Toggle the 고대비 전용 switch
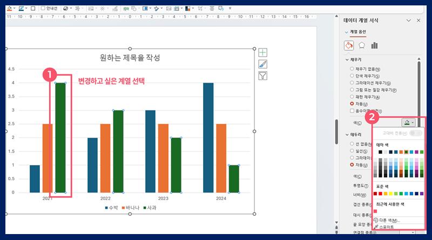Viewport: 432px width, 240px height. [x=415, y=133]
